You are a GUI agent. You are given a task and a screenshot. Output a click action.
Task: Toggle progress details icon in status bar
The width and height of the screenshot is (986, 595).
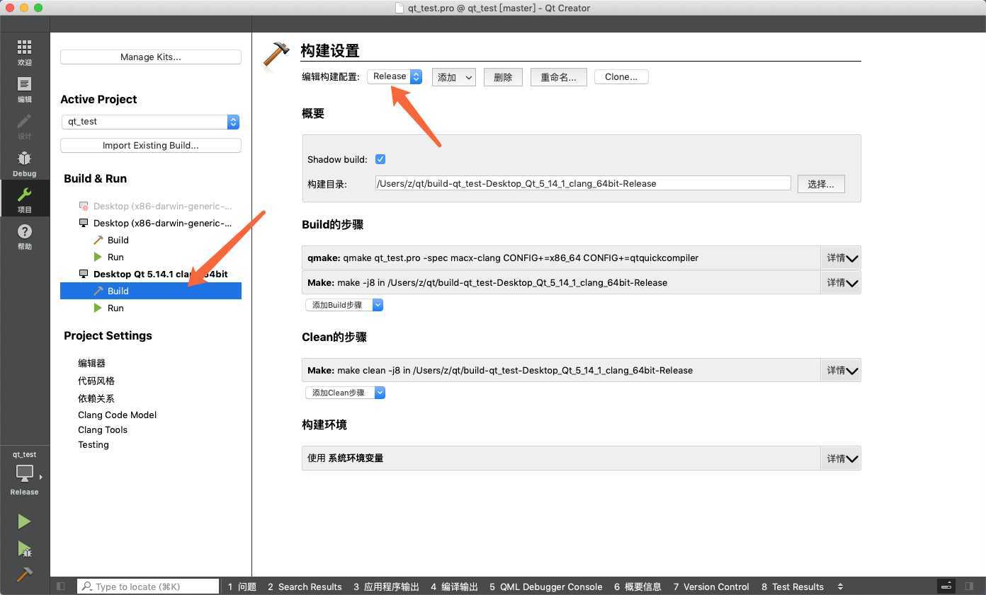[x=947, y=586]
